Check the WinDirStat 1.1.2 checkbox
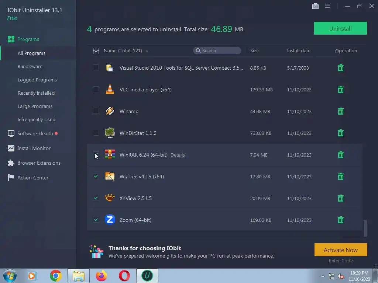Image resolution: width=378 pixels, height=283 pixels. point(96,133)
